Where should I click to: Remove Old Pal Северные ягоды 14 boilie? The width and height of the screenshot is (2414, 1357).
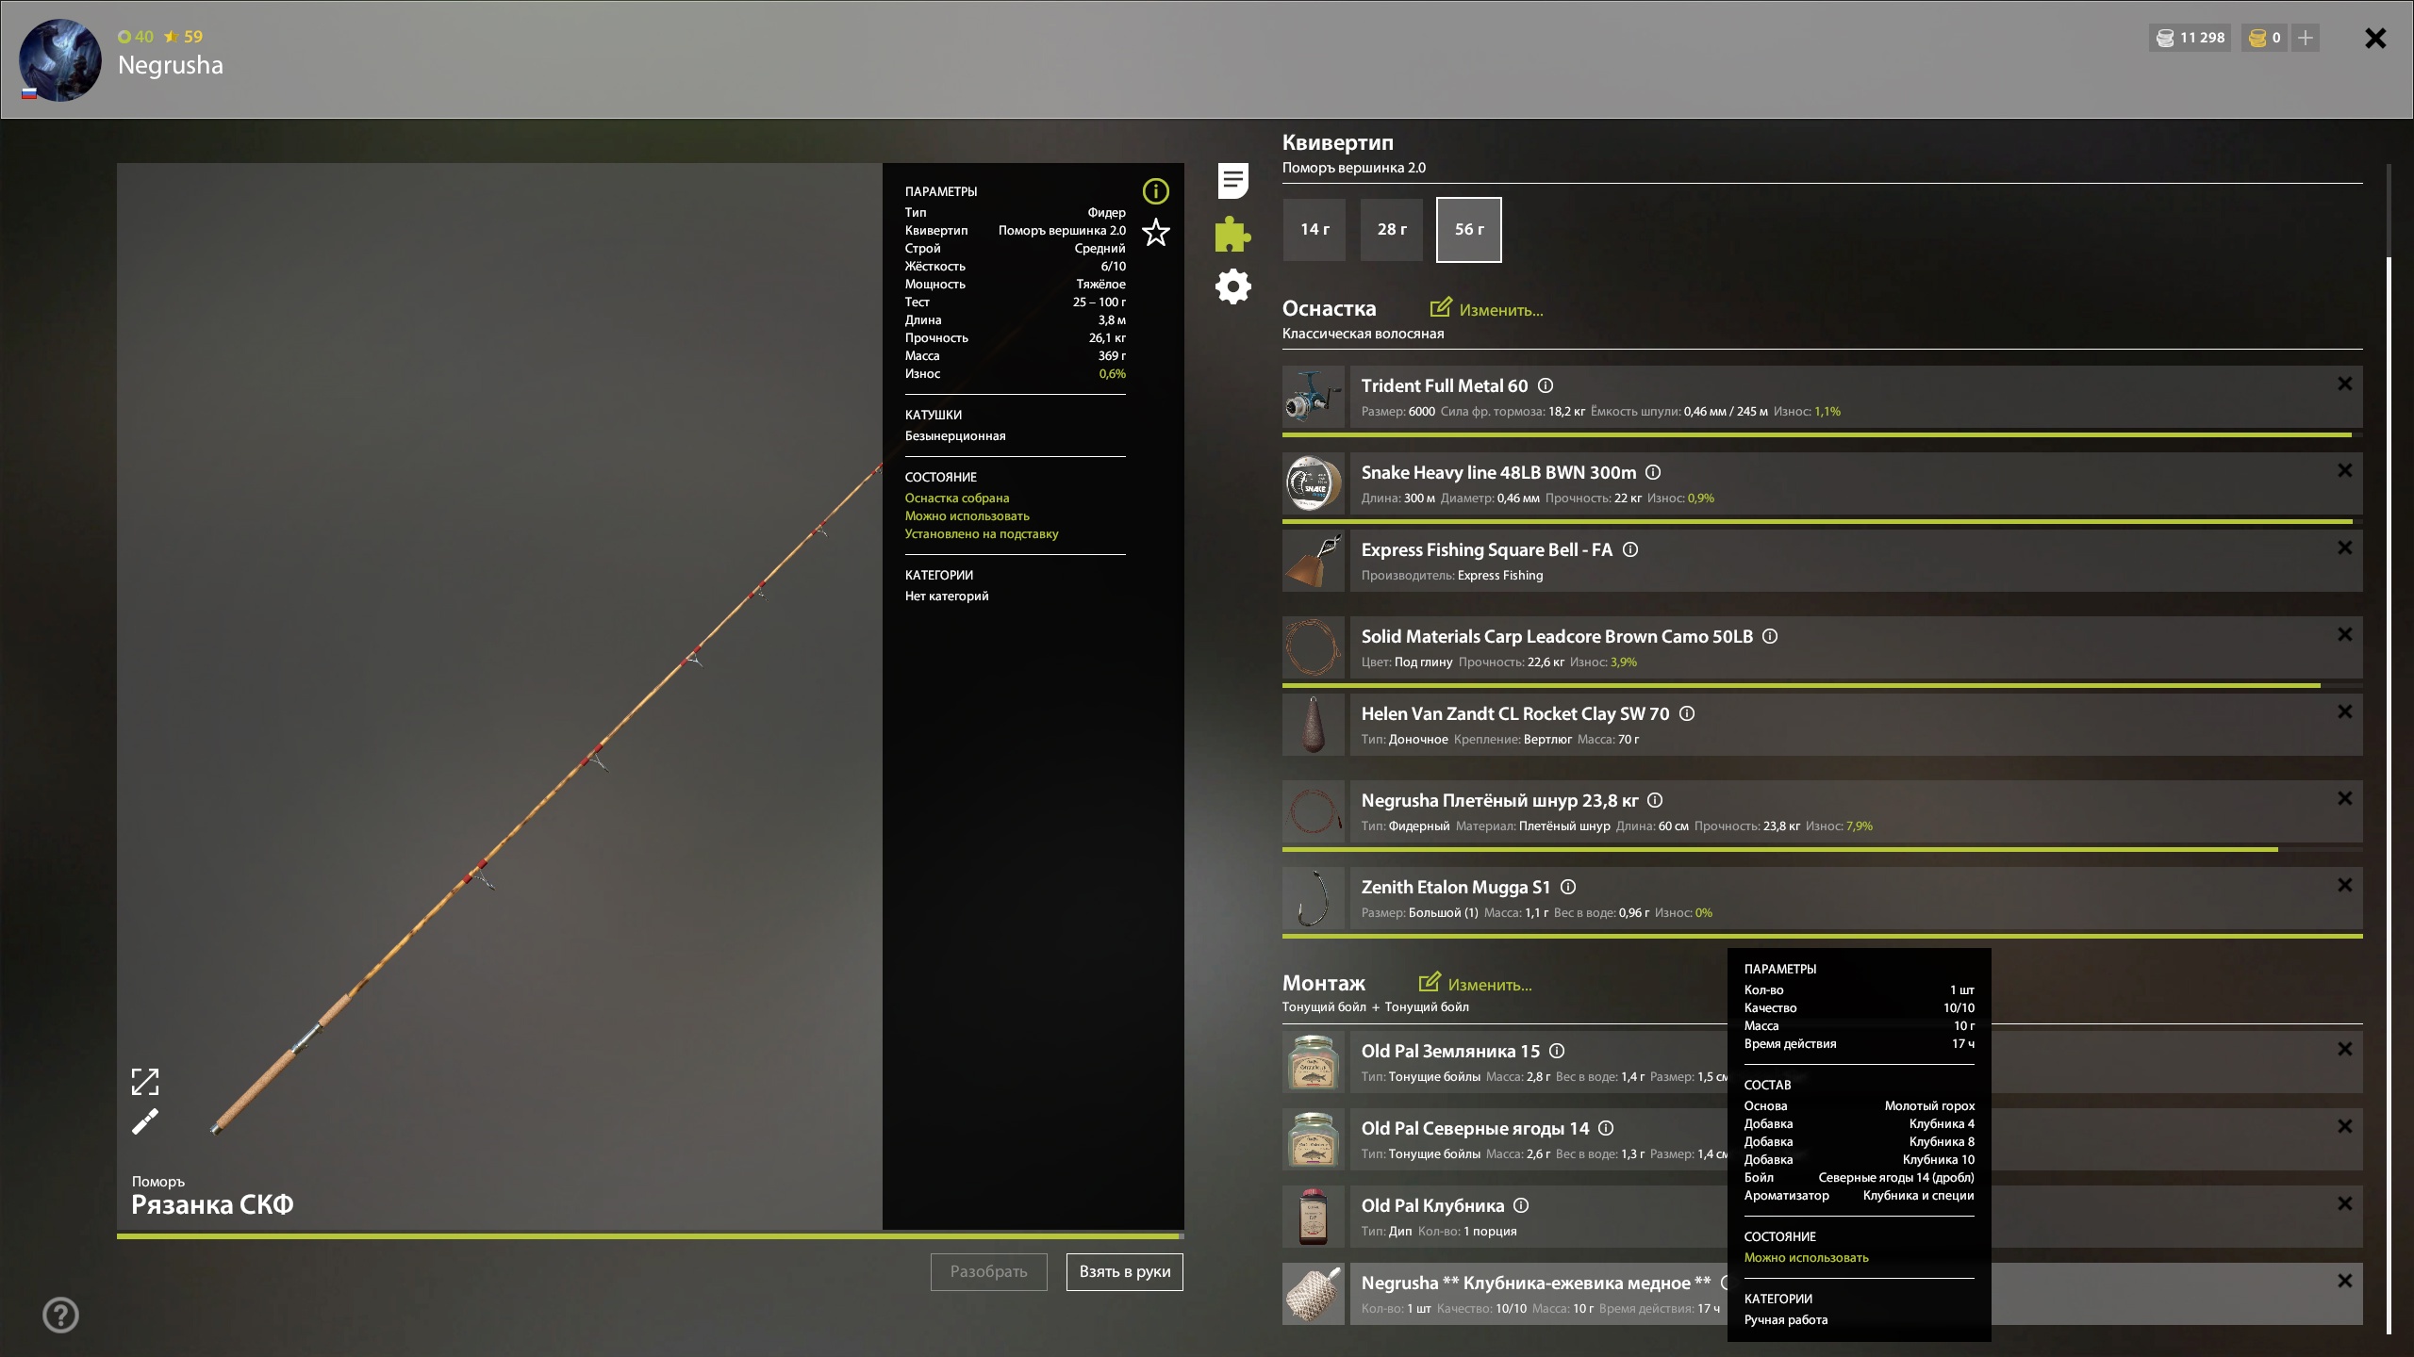coord(2344,1126)
